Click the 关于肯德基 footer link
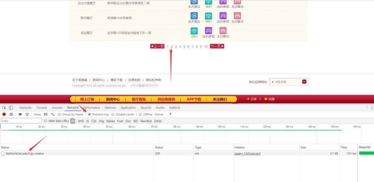This screenshot has height=182, width=374. coord(79,80)
